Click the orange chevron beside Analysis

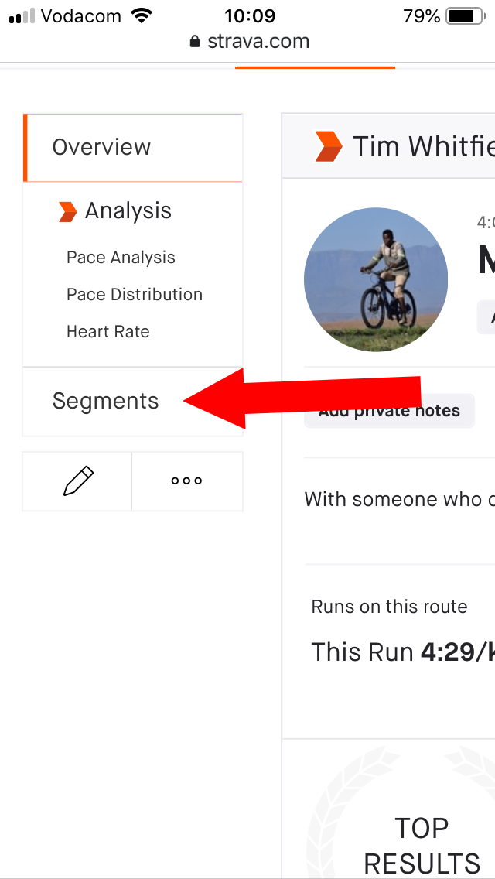[x=68, y=212]
